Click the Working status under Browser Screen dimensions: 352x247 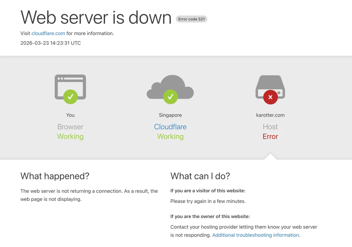(70, 136)
